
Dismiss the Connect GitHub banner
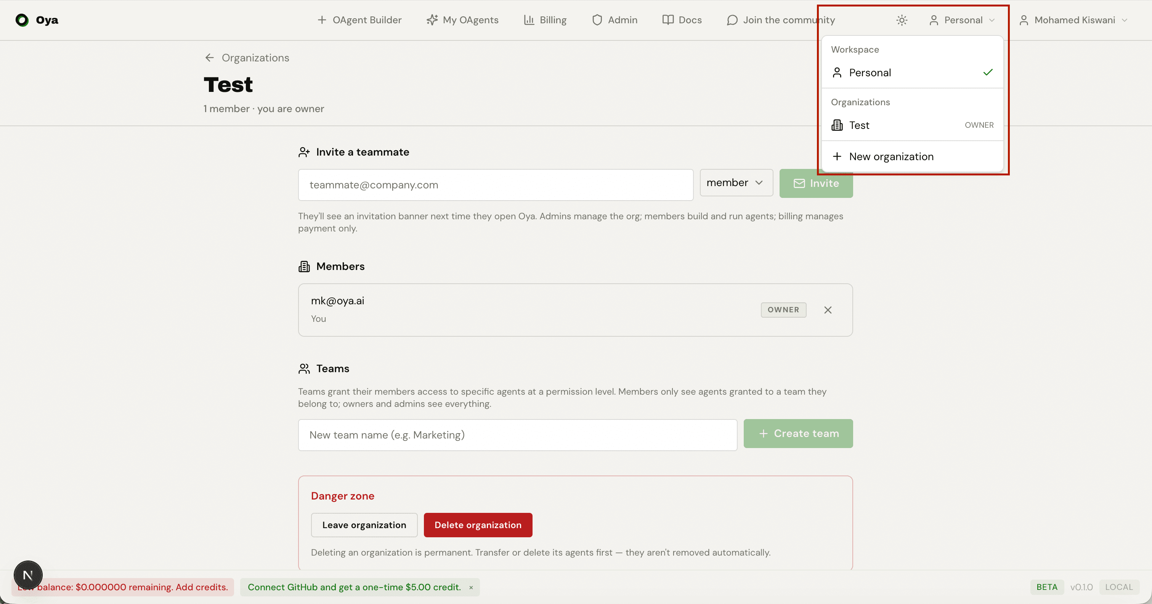tap(471, 588)
